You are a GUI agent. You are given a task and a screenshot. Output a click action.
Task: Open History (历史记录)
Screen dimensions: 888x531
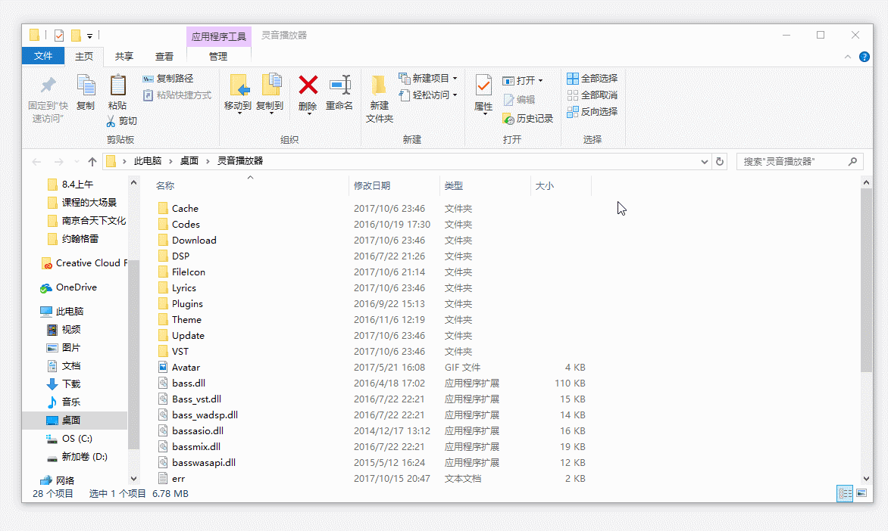(527, 119)
